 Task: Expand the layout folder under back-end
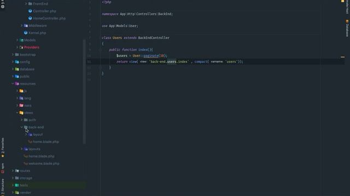coord(26,134)
